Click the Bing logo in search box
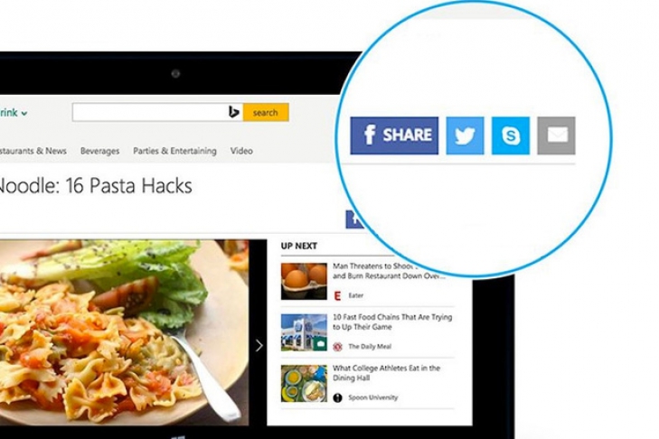 pos(233,112)
